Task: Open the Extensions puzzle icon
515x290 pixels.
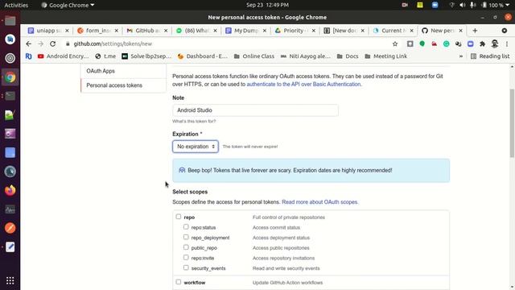Action: (x=483, y=43)
